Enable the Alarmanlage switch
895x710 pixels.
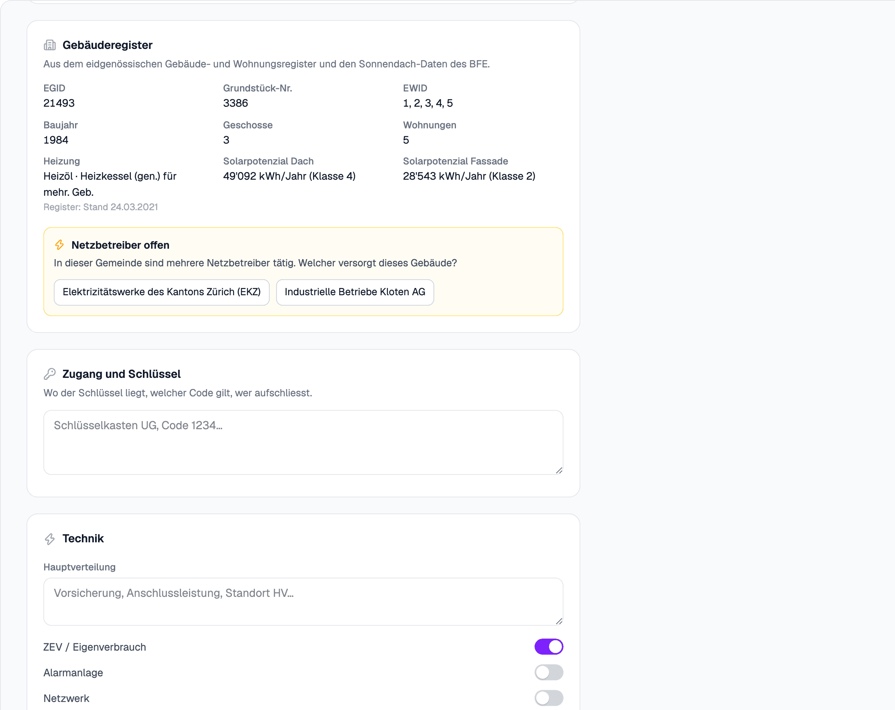(549, 672)
